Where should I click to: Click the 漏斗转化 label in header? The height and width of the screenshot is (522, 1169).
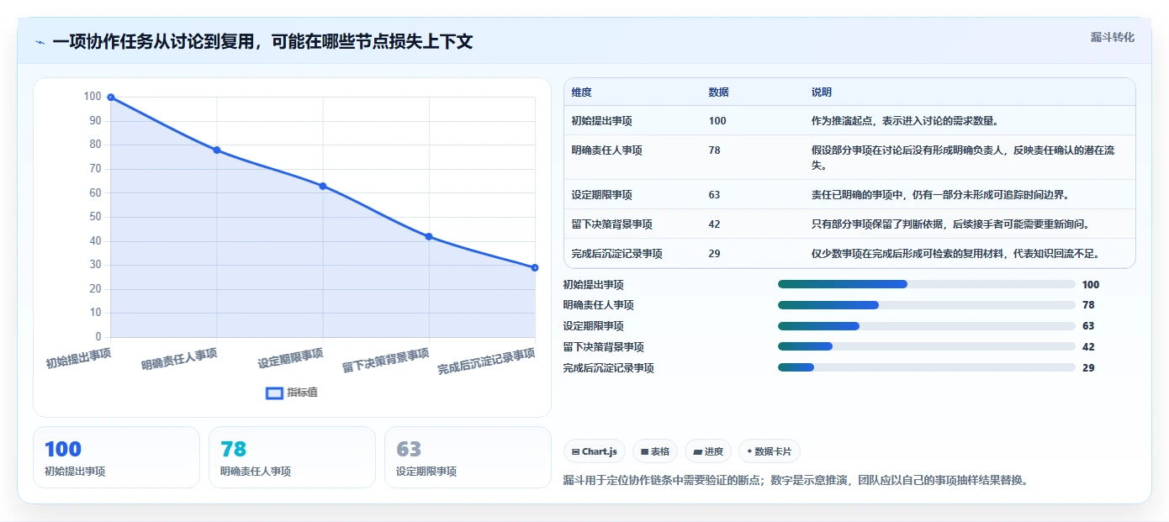coord(1112,37)
